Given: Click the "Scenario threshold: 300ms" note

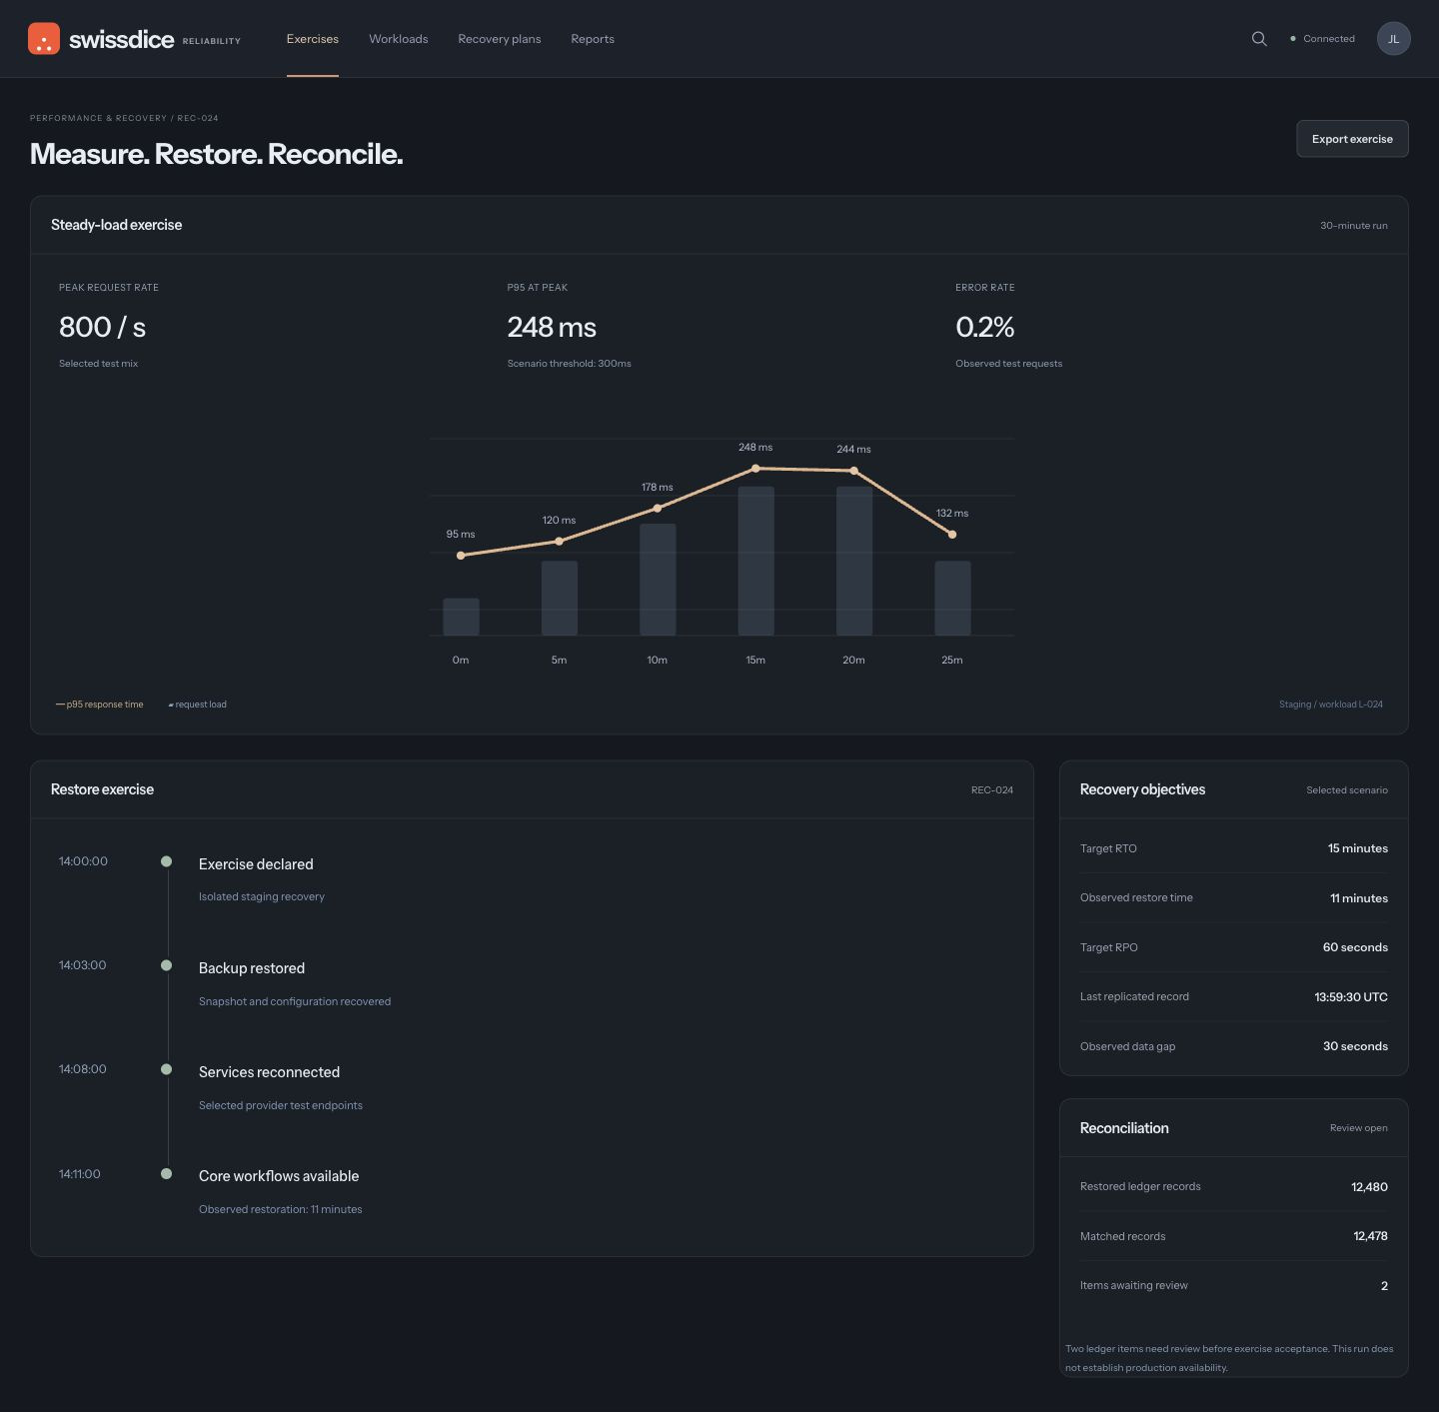Looking at the screenshot, I should 570,364.
